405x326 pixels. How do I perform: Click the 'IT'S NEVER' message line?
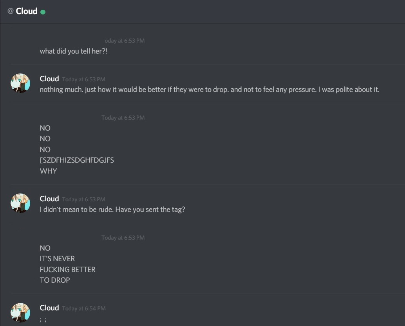click(57, 258)
